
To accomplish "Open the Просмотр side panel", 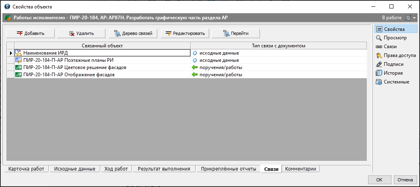I will 391,38.
